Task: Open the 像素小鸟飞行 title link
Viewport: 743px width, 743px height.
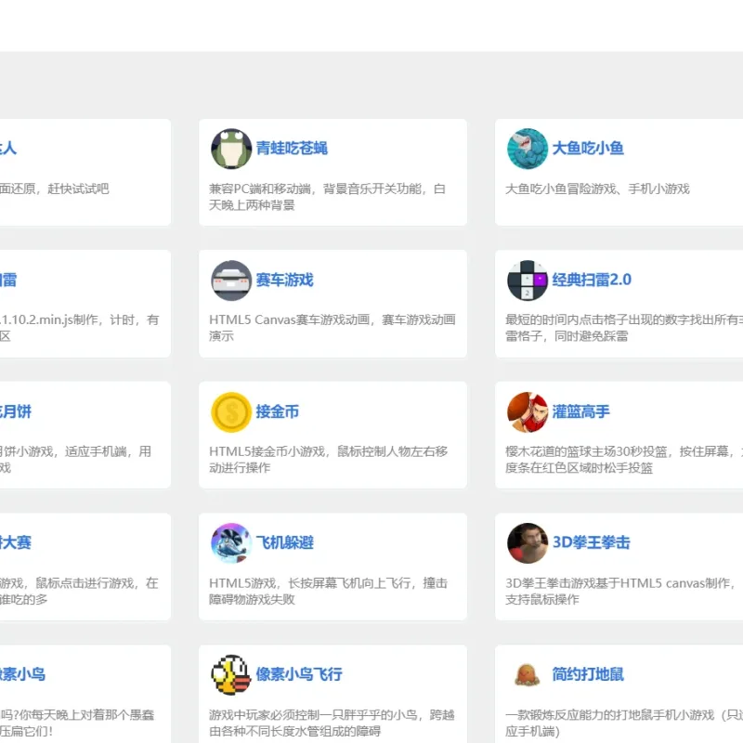Action: (x=299, y=674)
